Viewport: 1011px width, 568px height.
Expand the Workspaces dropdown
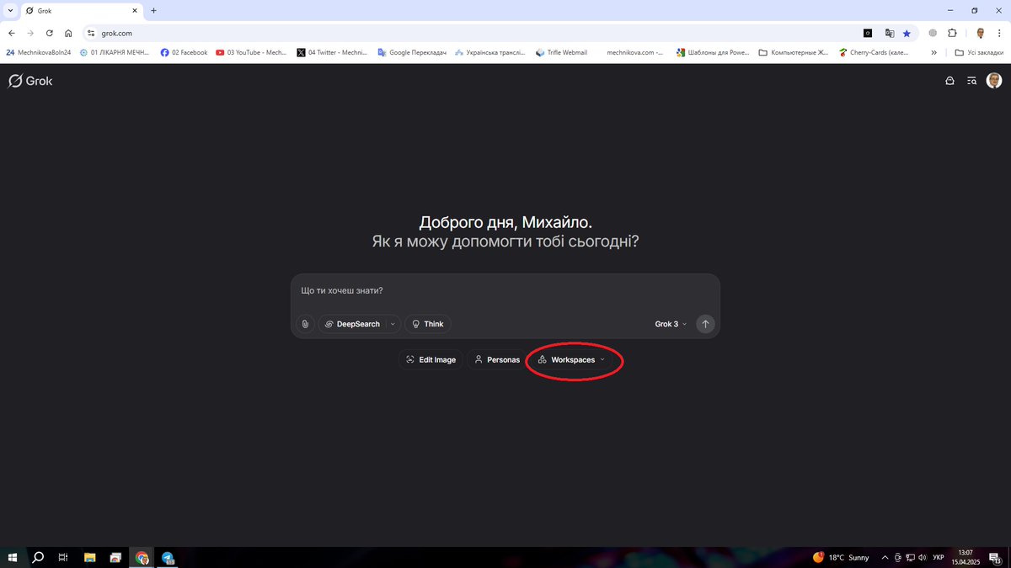(572, 359)
